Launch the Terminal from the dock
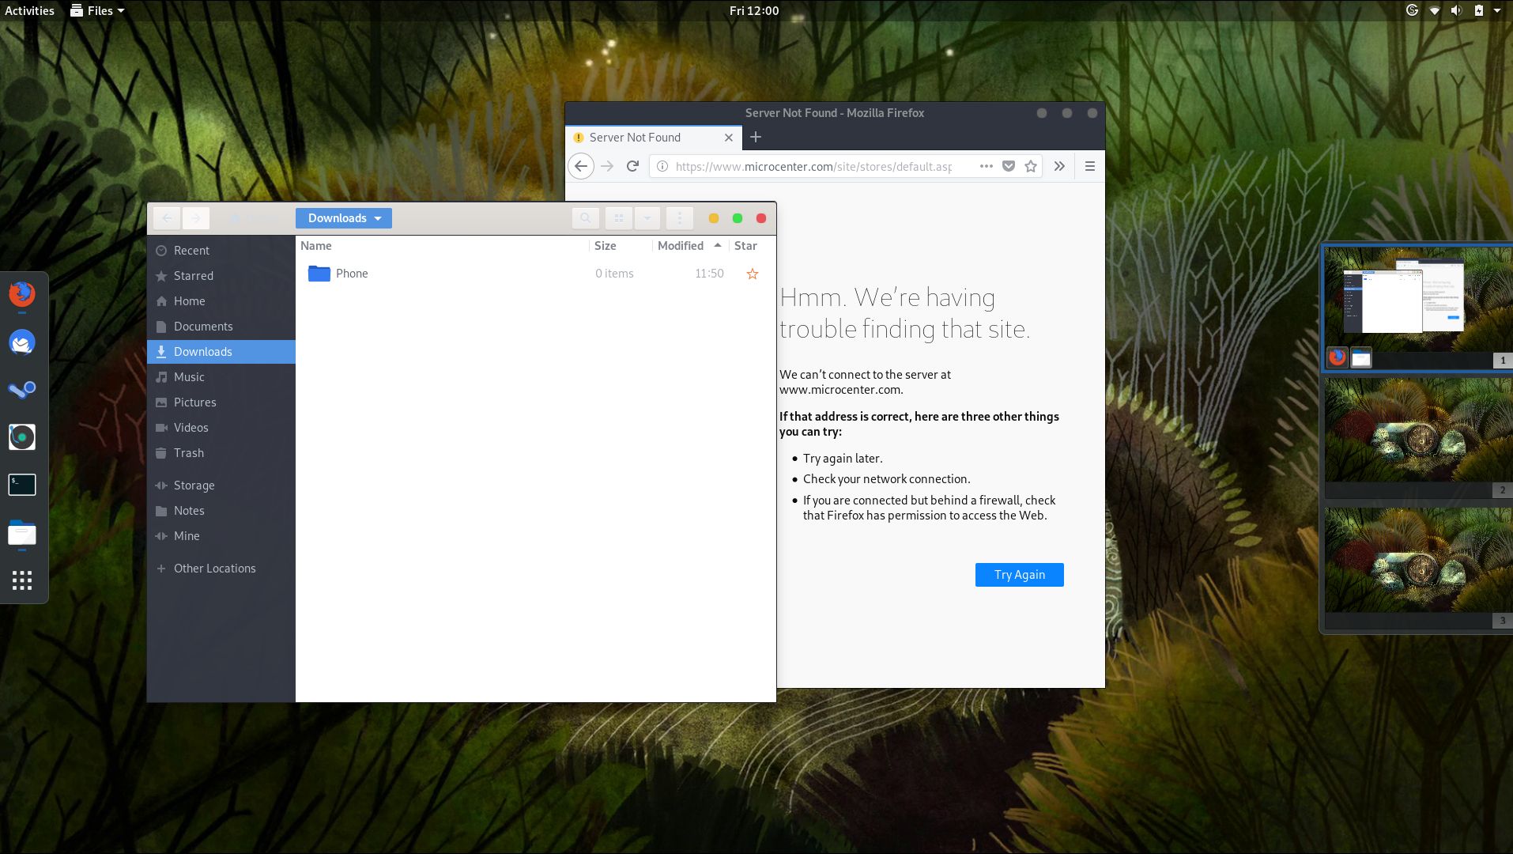The image size is (1513, 854). click(x=21, y=484)
